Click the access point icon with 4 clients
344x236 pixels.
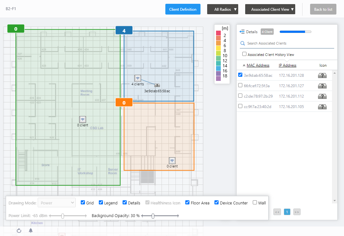point(137,78)
